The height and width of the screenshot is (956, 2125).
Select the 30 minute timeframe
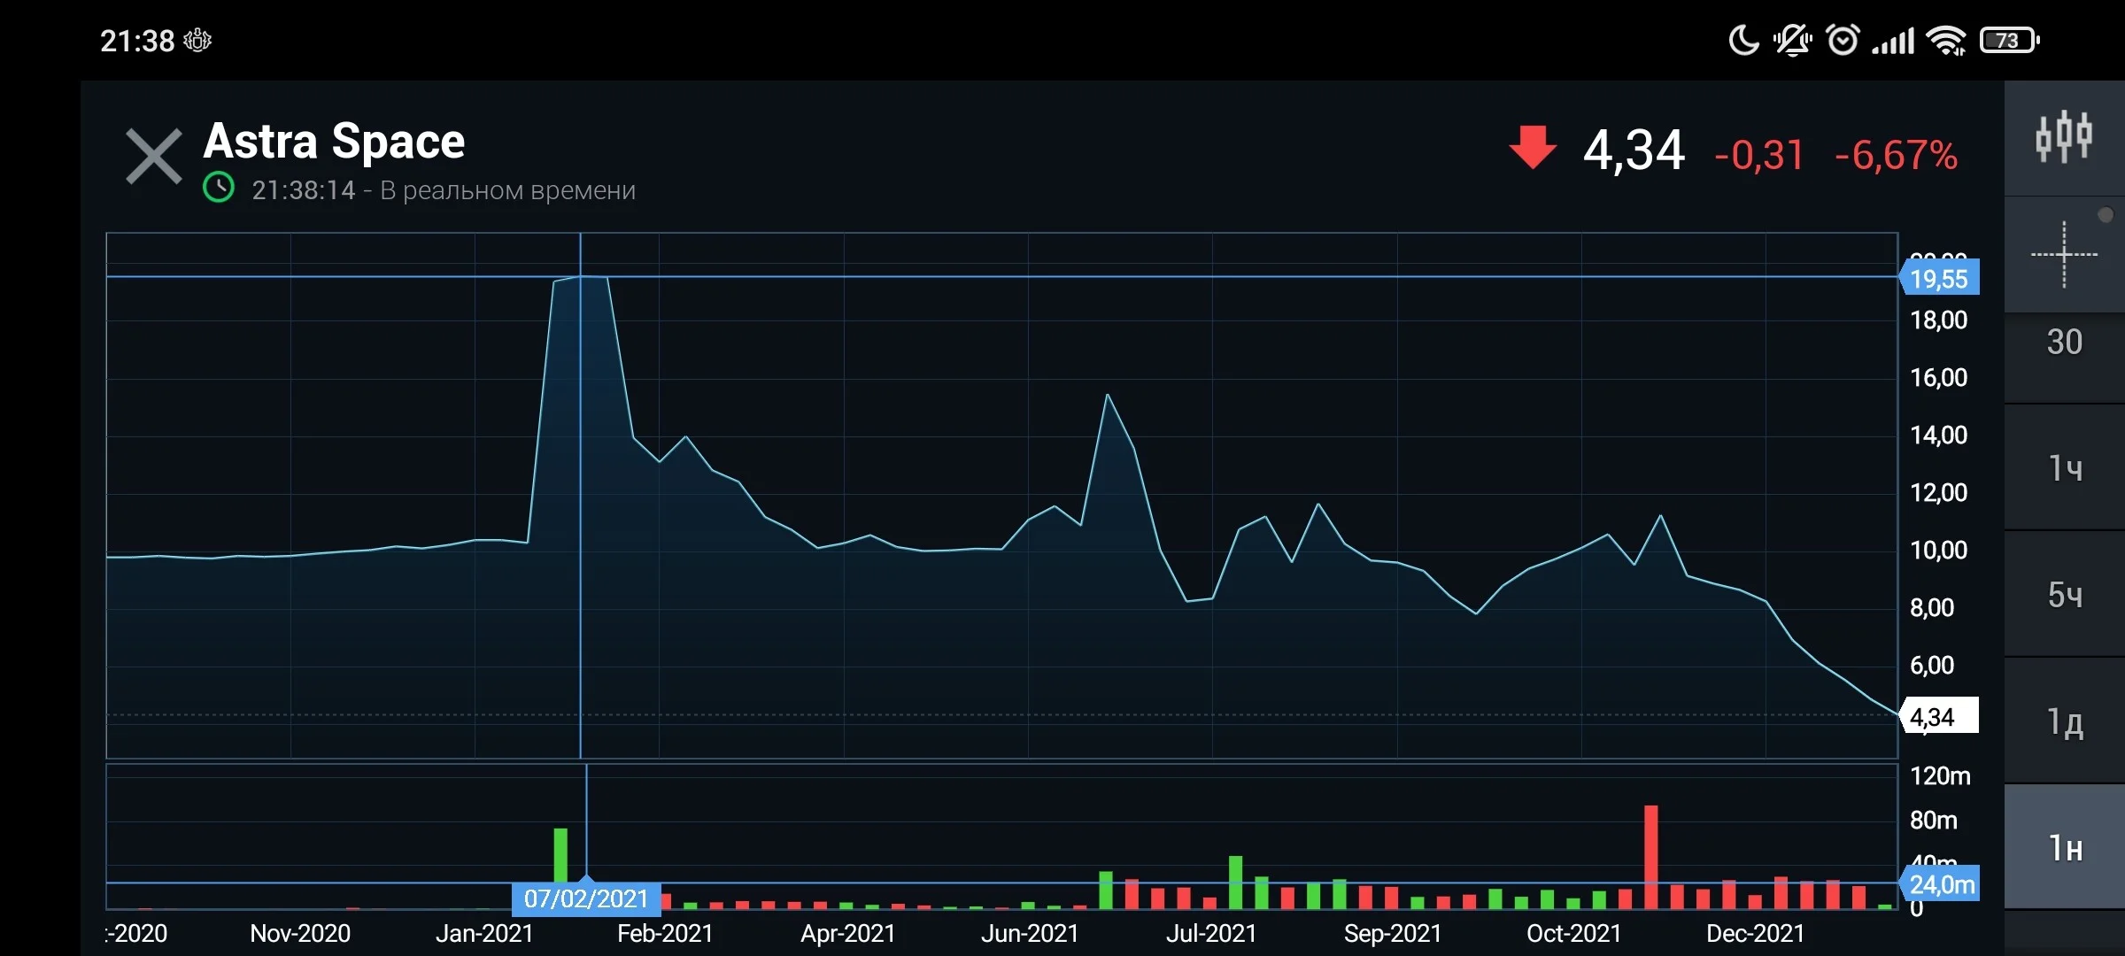pyautogui.click(x=2064, y=343)
